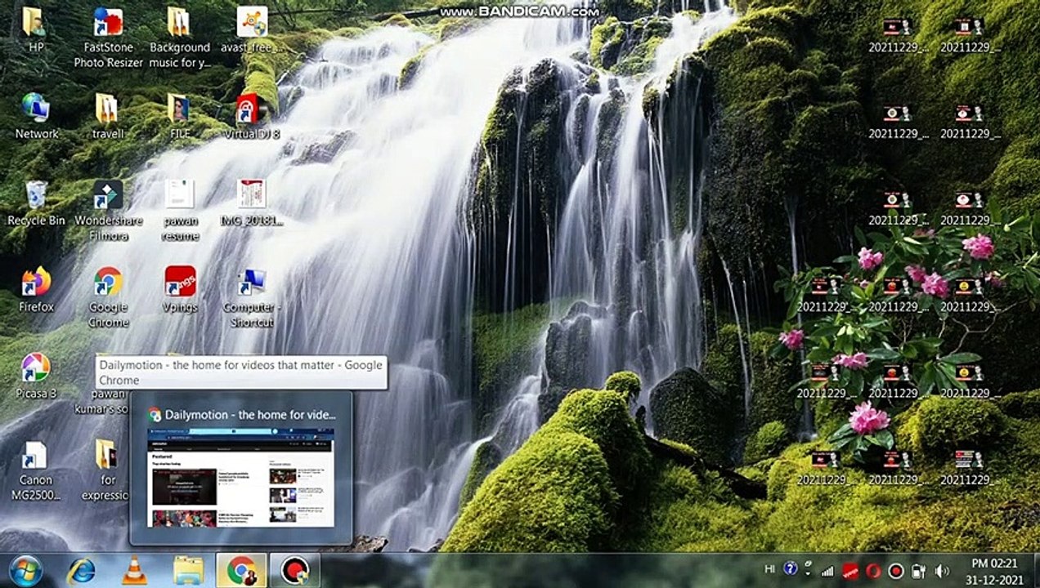
Task: Open the network signal tray icon
Action: [x=827, y=571]
